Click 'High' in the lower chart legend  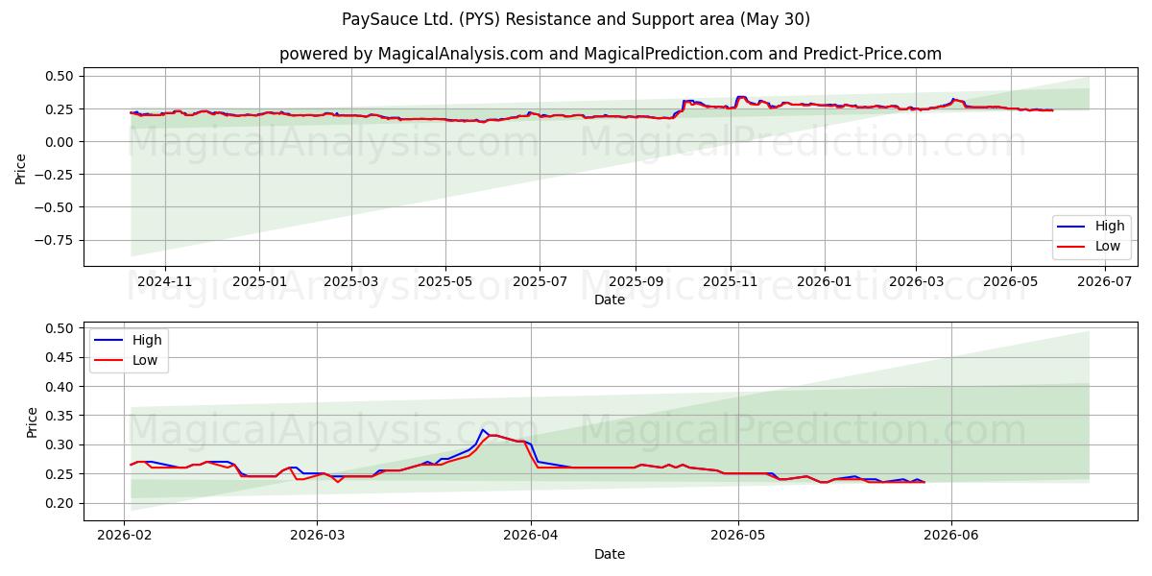click(x=147, y=340)
